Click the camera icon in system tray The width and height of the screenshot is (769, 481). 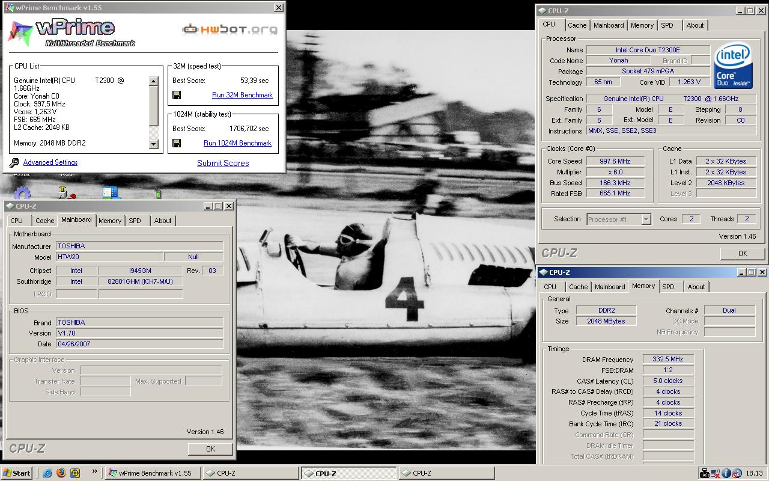tap(705, 473)
